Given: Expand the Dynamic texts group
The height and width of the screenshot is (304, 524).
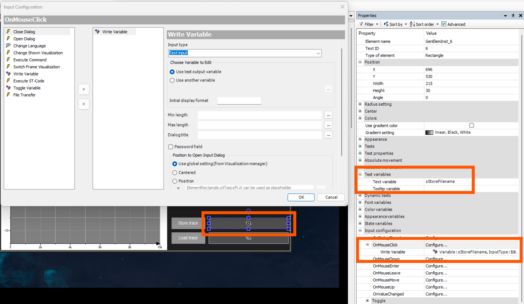Looking at the screenshot, I should click(x=360, y=195).
